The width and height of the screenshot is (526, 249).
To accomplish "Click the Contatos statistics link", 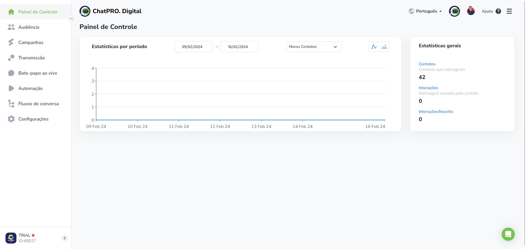I will pyautogui.click(x=427, y=64).
